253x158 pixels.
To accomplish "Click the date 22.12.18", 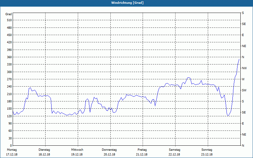I will [x=174, y=155].
